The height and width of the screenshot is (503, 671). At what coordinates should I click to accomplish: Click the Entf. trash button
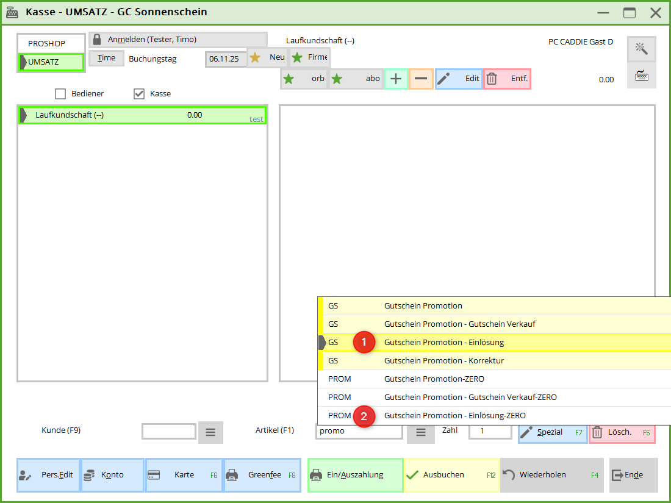(507, 79)
